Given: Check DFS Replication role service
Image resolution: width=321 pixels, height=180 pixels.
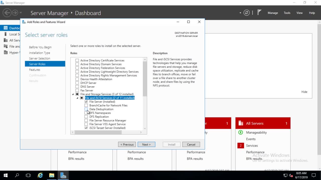Looking at the screenshot, I should pos(86,117).
